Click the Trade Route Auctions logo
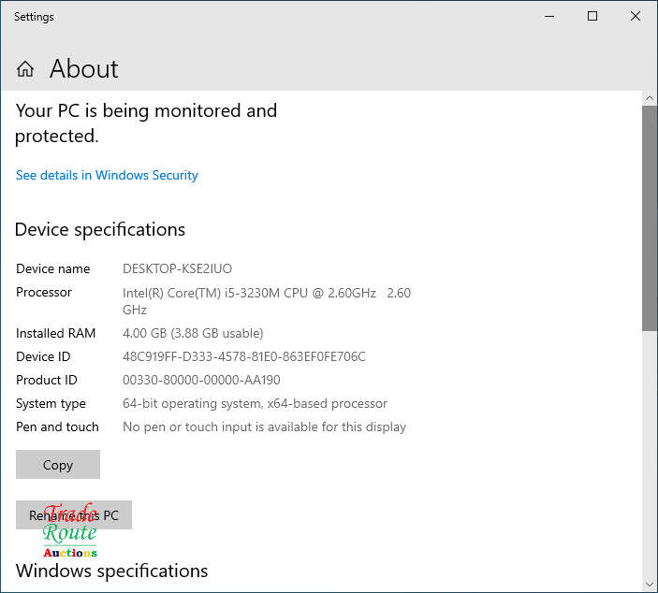658x593 pixels. [69, 533]
